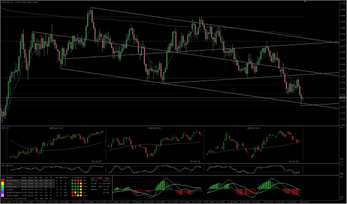Click the yellow St dot in DAY row
The height and width of the screenshot is (204, 347).
(x=78, y=195)
